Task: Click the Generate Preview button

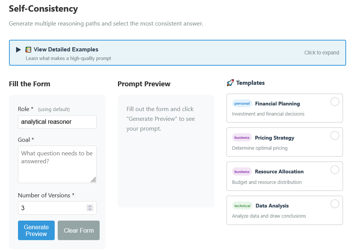Action: pos(36,230)
